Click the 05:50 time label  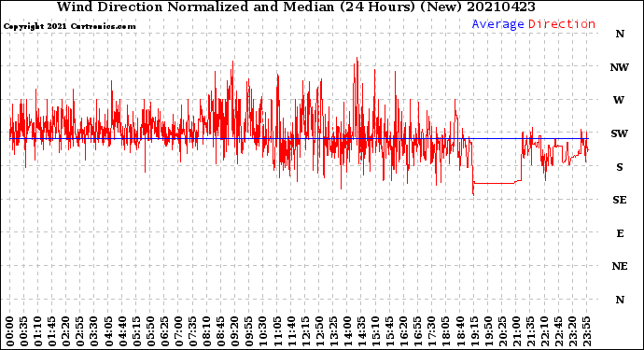click(x=150, y=331)
